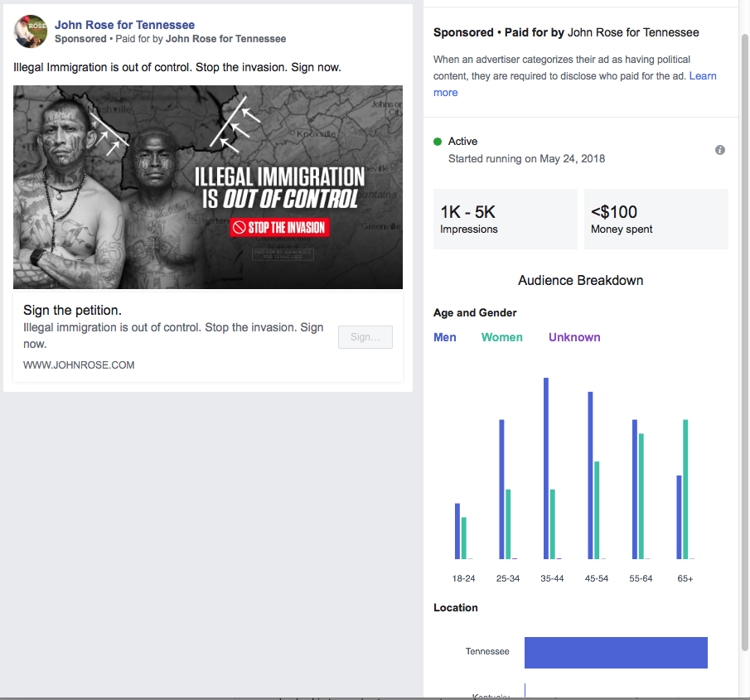This screenshot has height=700, width=750.
Task: Open the WWW.JOHNROSE.COM link
Action: (x=79, y=364)
